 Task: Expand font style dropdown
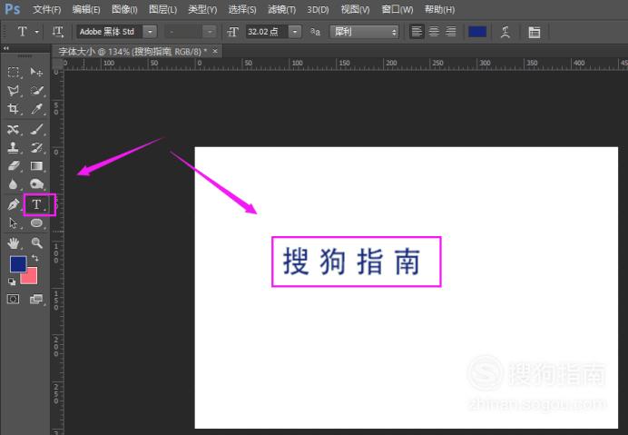(209, 32)
